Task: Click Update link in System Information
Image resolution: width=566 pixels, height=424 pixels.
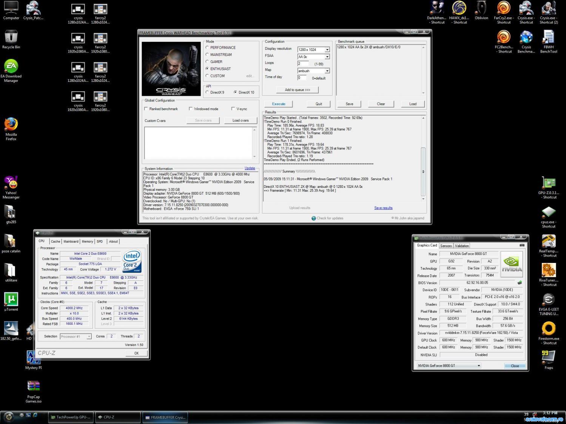Action: (250, 168)
